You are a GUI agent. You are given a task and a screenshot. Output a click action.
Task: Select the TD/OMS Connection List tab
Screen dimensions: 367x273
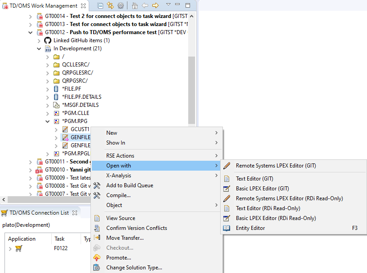[x=39, y=213]
